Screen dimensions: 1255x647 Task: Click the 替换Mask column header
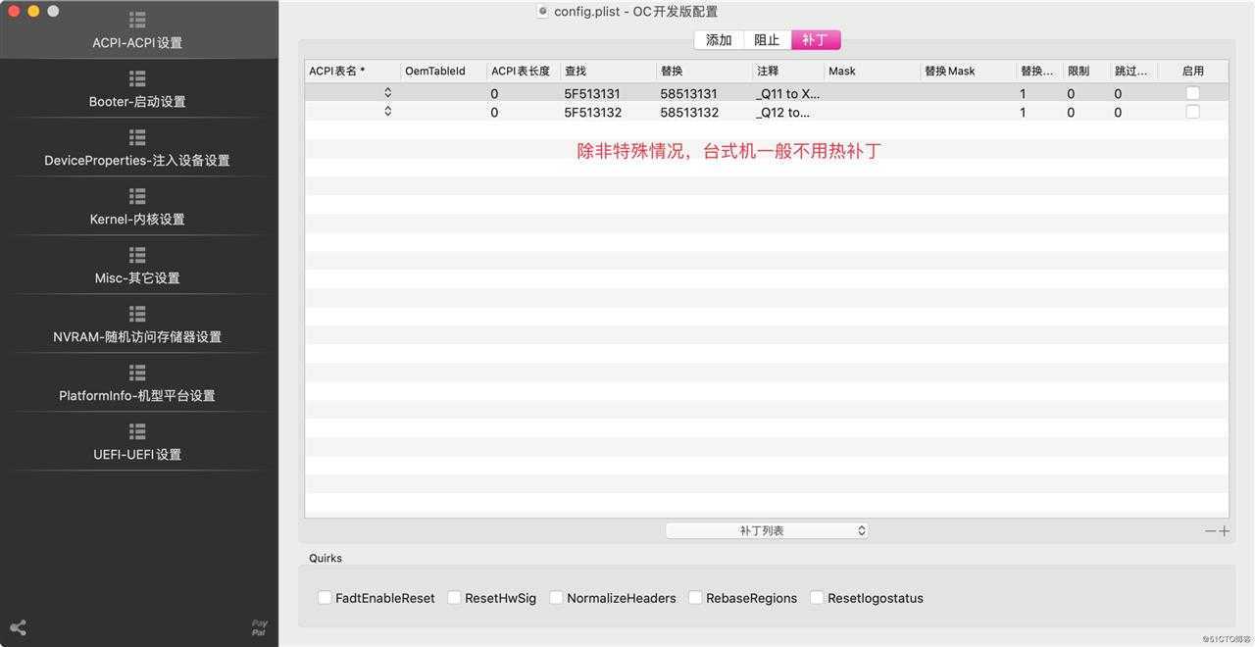tap(967, 71)
